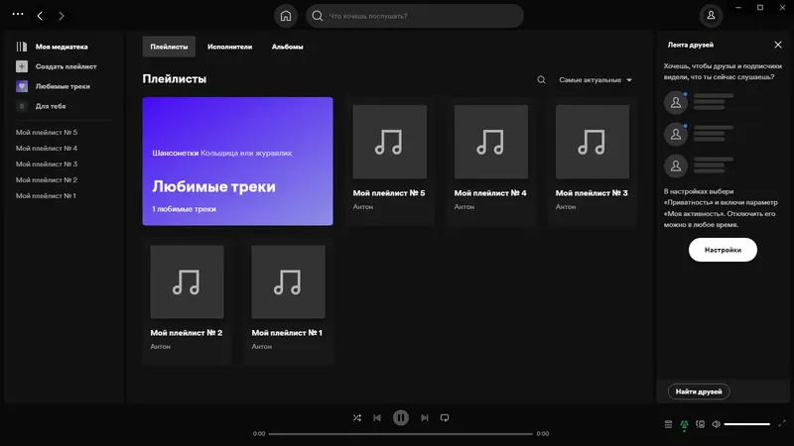Maximize the application window
794x446 pixels.
760,8
